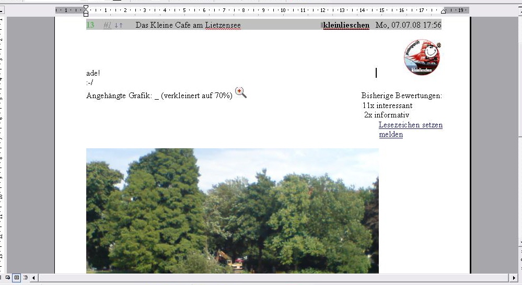Switch to Print Layout view button
Image resolution: width=522 pixels, height=285 pixels.
tap(17, 278)
